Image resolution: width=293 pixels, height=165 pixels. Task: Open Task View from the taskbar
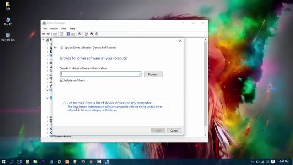[19, 162]
